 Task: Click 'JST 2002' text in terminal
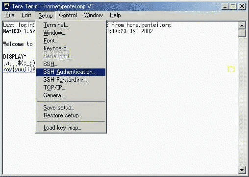click(141, 31)
